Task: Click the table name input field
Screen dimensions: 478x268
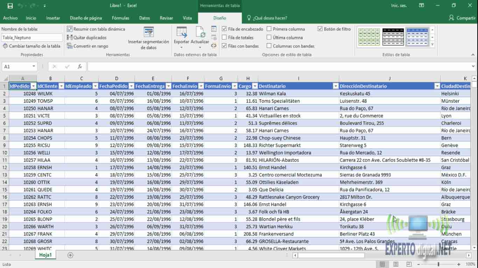Action: tap(31, 37)
